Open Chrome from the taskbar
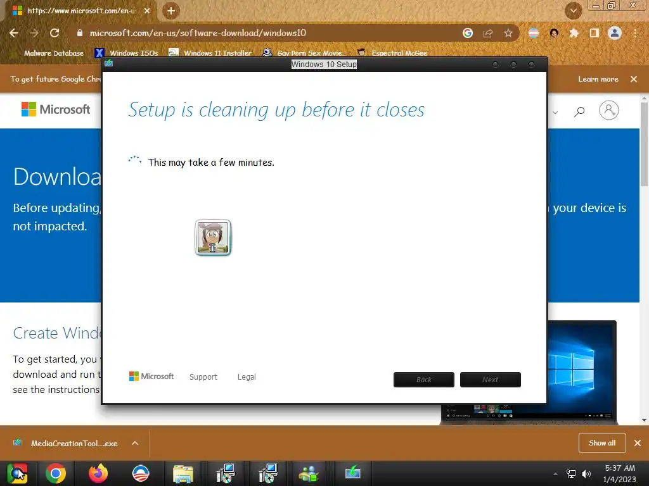This screenshot has height=486, width=649. [56, 473]
